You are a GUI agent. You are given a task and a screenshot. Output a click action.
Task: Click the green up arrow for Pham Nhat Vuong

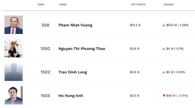(164, 25)
